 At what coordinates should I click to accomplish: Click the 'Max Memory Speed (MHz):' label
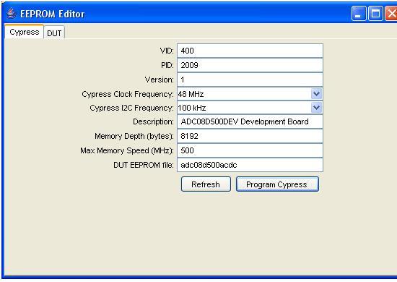(127, 150)
